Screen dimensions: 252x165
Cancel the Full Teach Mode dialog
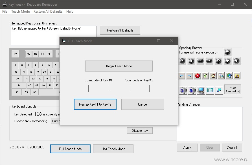coord(143,104)
